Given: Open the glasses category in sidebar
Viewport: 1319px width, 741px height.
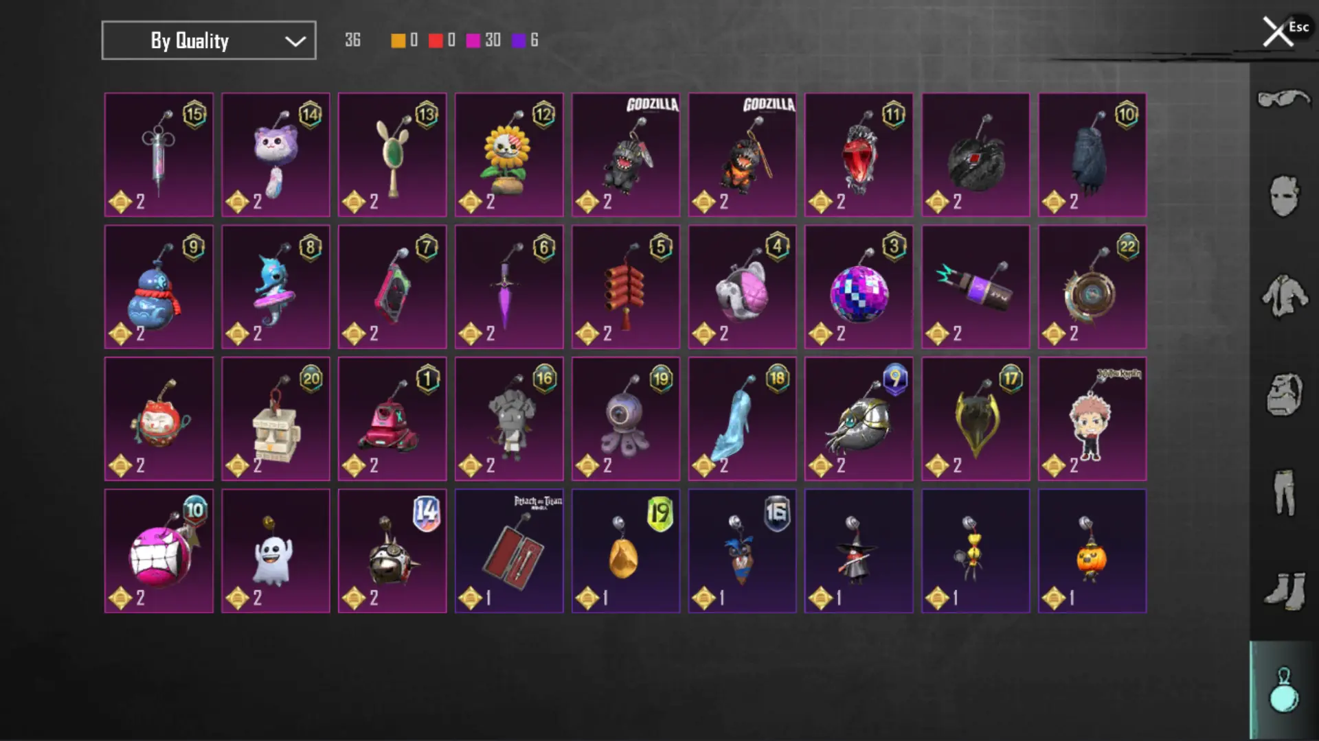Looking at the screenshot, I should (1283, 99).
